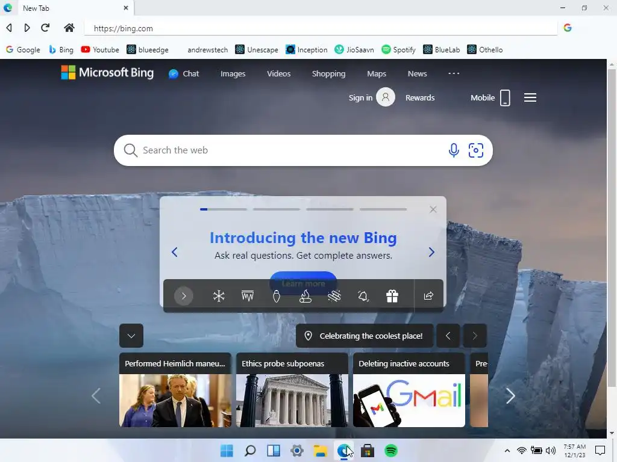Open the hamburger settings menu
The height and width of the screenshot is (462, 617).
click(530, 97)
